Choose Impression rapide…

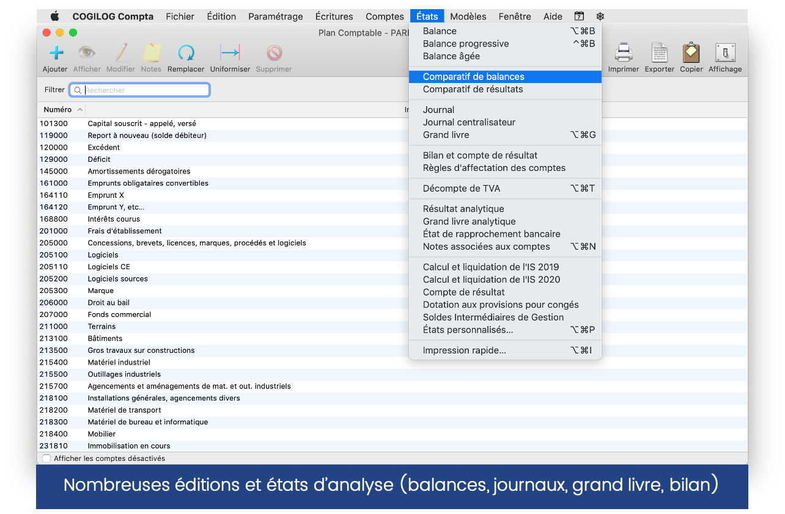coord(505,350)
